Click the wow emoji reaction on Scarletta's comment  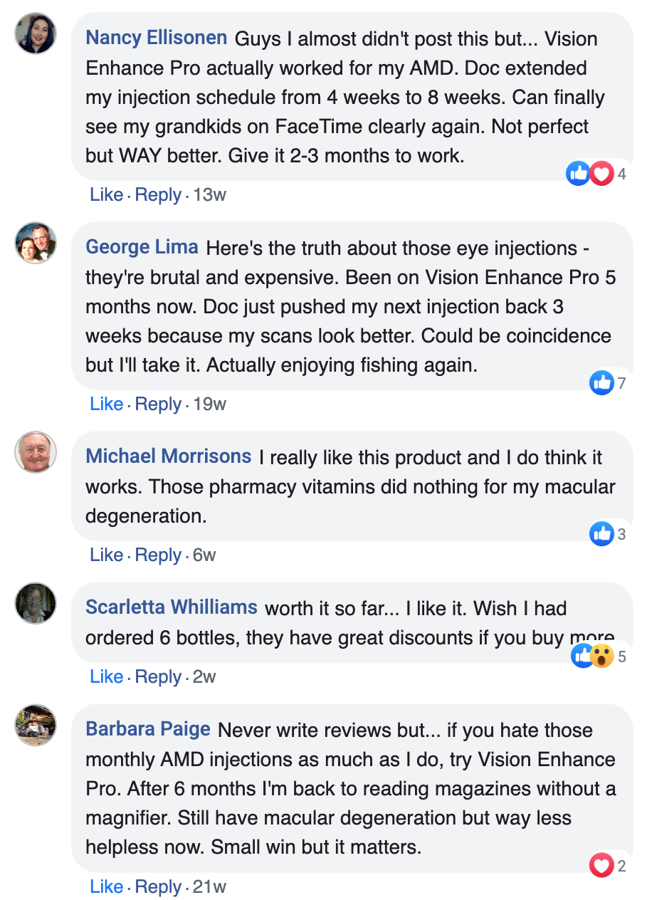[602, 656]
